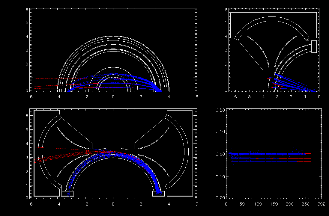The width and height of the screenshot is (329, 216).
Task: Click '2' y-axis label of top-right plot
Action: (x=226, y=64)
